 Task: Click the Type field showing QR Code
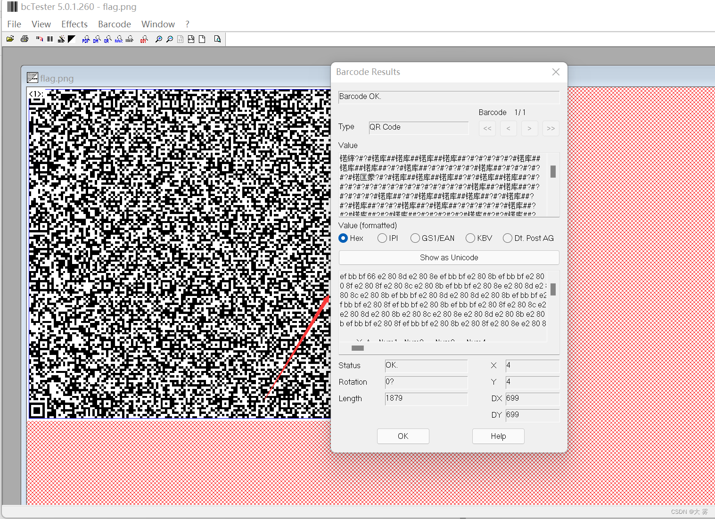pos(419,127)
